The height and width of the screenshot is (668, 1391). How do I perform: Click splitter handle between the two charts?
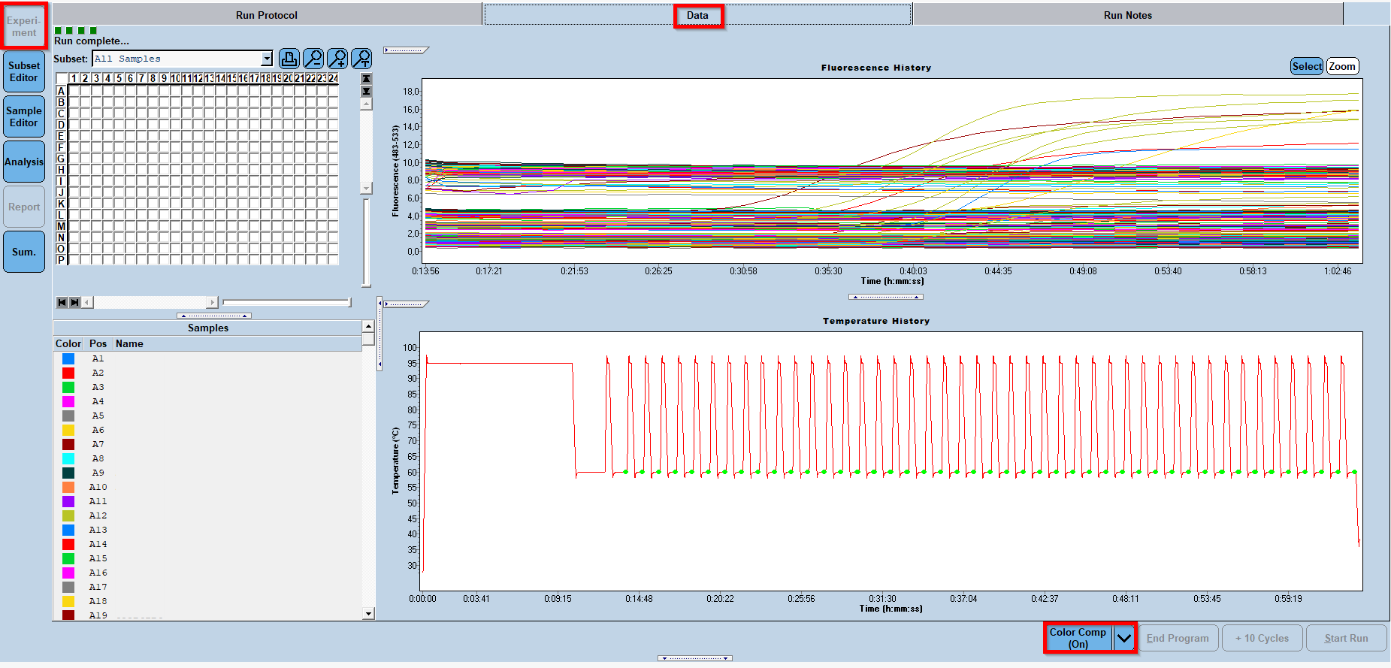pos(886,297)
